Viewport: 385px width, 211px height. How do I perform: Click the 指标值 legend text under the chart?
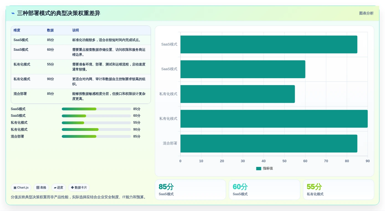268,169
